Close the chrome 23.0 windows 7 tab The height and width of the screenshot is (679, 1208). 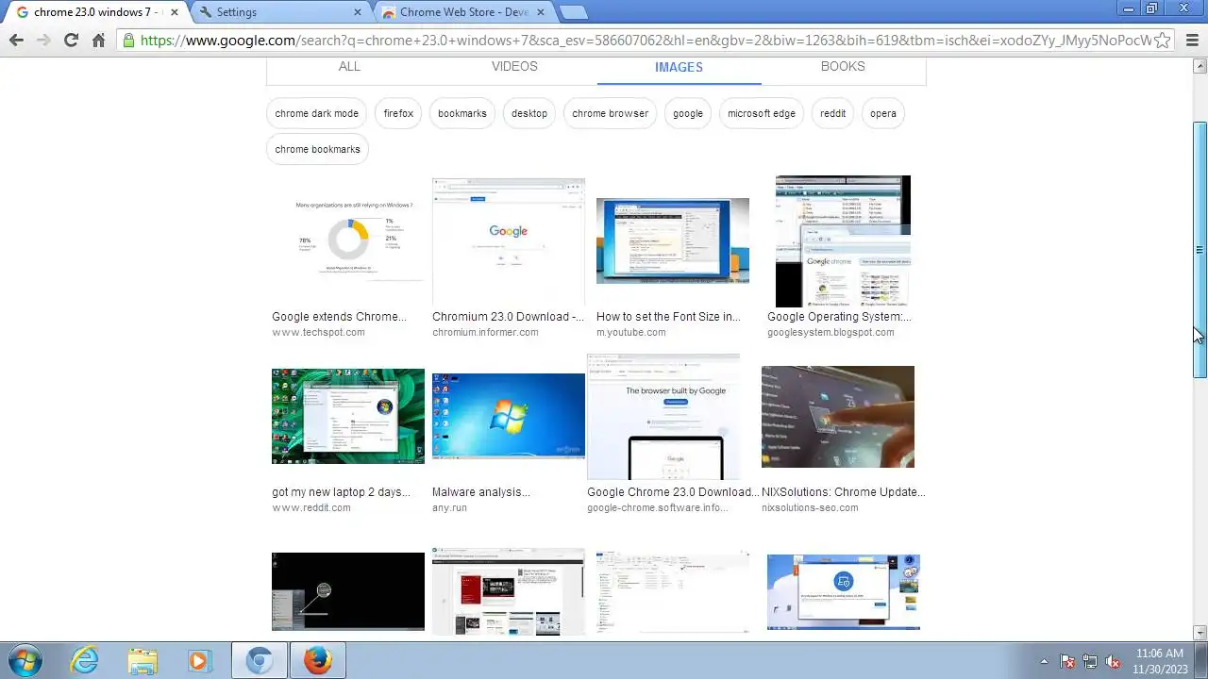(174, 12)
